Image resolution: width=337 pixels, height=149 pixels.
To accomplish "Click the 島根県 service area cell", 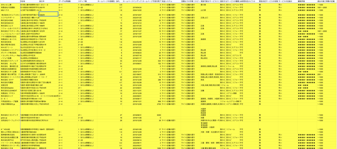I will (x=210, y=39).
